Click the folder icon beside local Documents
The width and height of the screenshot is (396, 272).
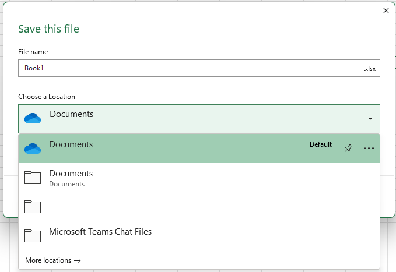click(x=33, y=178)
